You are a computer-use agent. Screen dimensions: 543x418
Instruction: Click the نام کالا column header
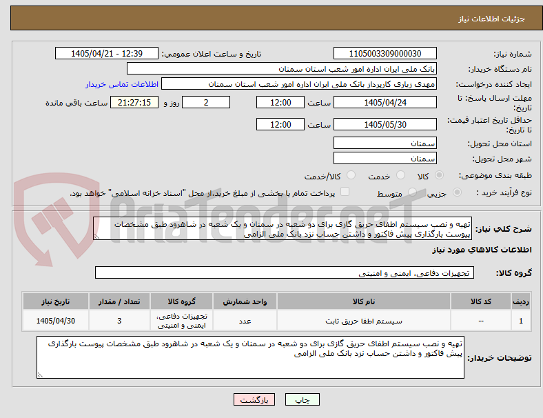tap(364, 301)
